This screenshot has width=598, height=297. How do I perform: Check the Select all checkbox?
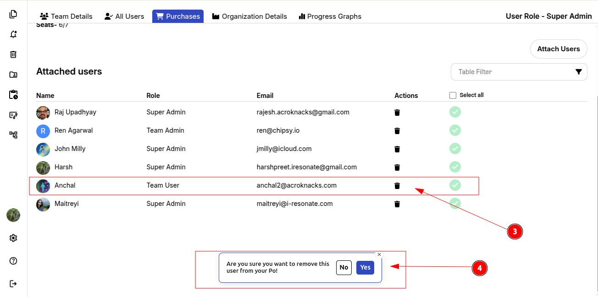coord(453,95)
